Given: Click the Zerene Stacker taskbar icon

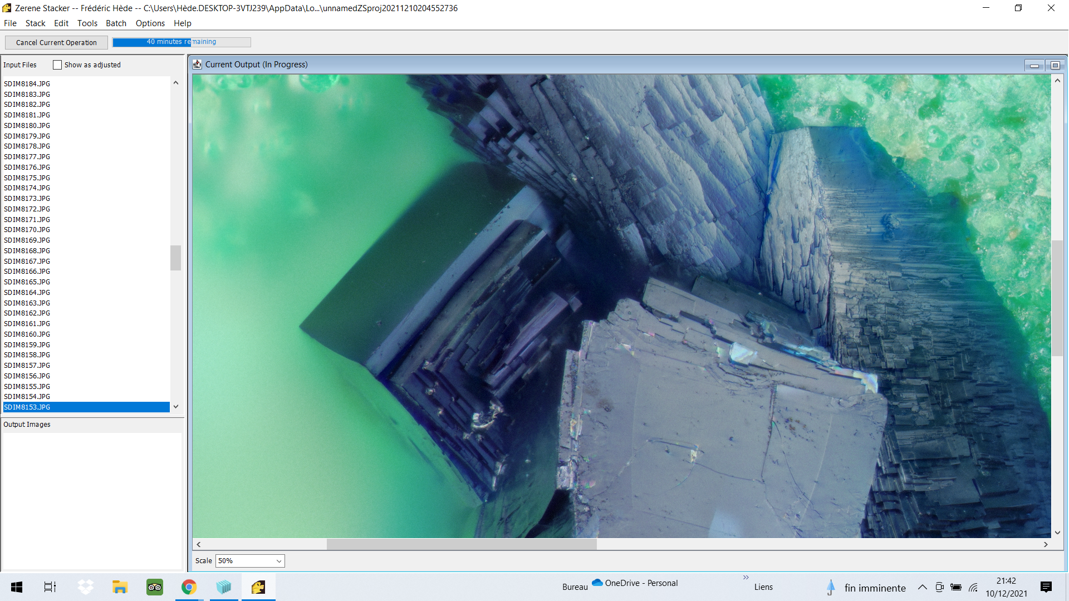Looking at the screenshot, I should (258, 587).
